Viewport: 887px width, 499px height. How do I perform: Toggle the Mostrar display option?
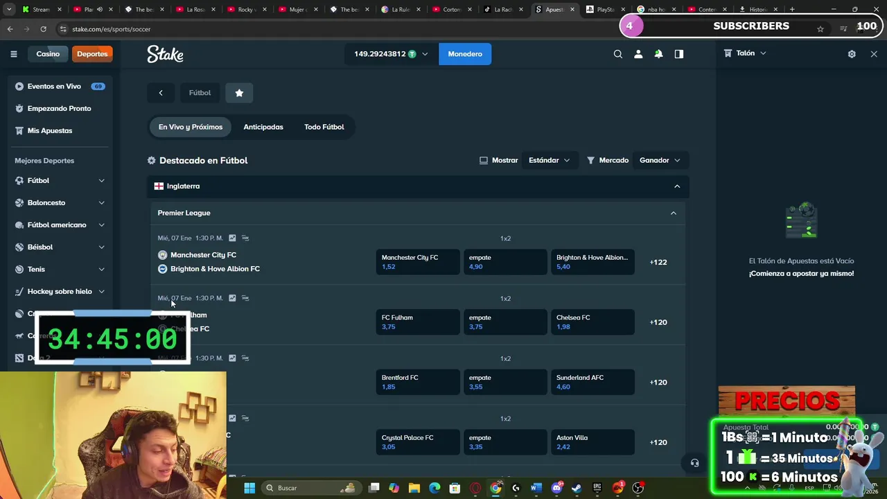tap(499, 160)
